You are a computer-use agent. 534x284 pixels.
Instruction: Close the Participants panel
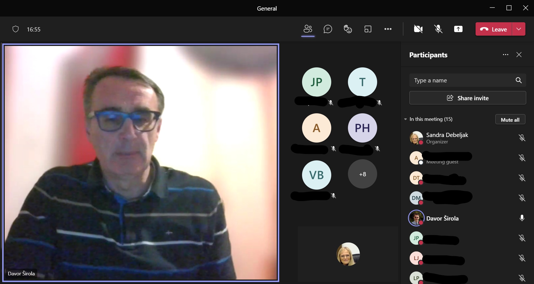pos(519,55)
